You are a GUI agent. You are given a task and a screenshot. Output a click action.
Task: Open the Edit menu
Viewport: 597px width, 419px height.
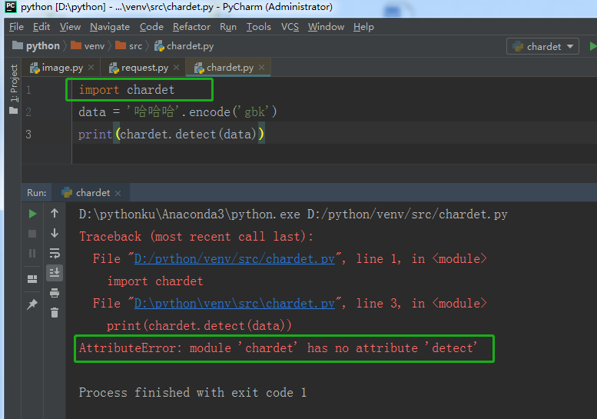(x=41, y=27)
